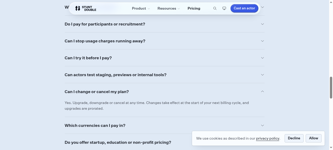The height and width of the screenshot is (150, 333).
Task: Expand 'Do I pay for participants or recruitment?'
Action: click(x=164, y=24)
